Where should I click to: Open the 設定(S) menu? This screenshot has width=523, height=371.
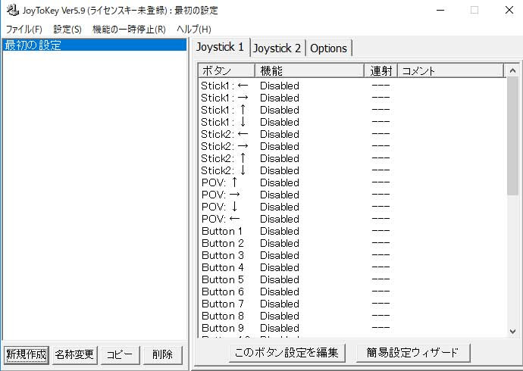pyautogui.click(x=67, y=30)
